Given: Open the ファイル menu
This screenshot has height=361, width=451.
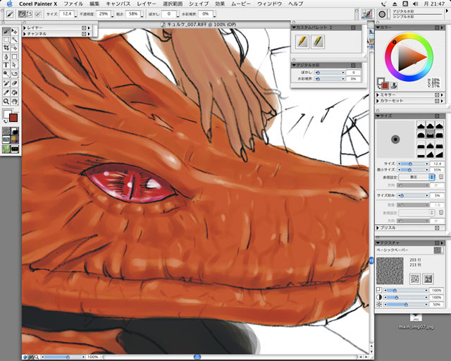Looking at the screenshot, I should (73, 4).
